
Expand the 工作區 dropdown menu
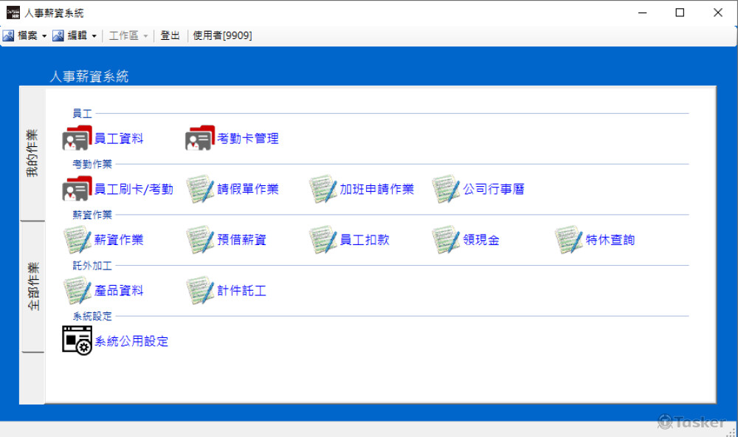[128, 35]
